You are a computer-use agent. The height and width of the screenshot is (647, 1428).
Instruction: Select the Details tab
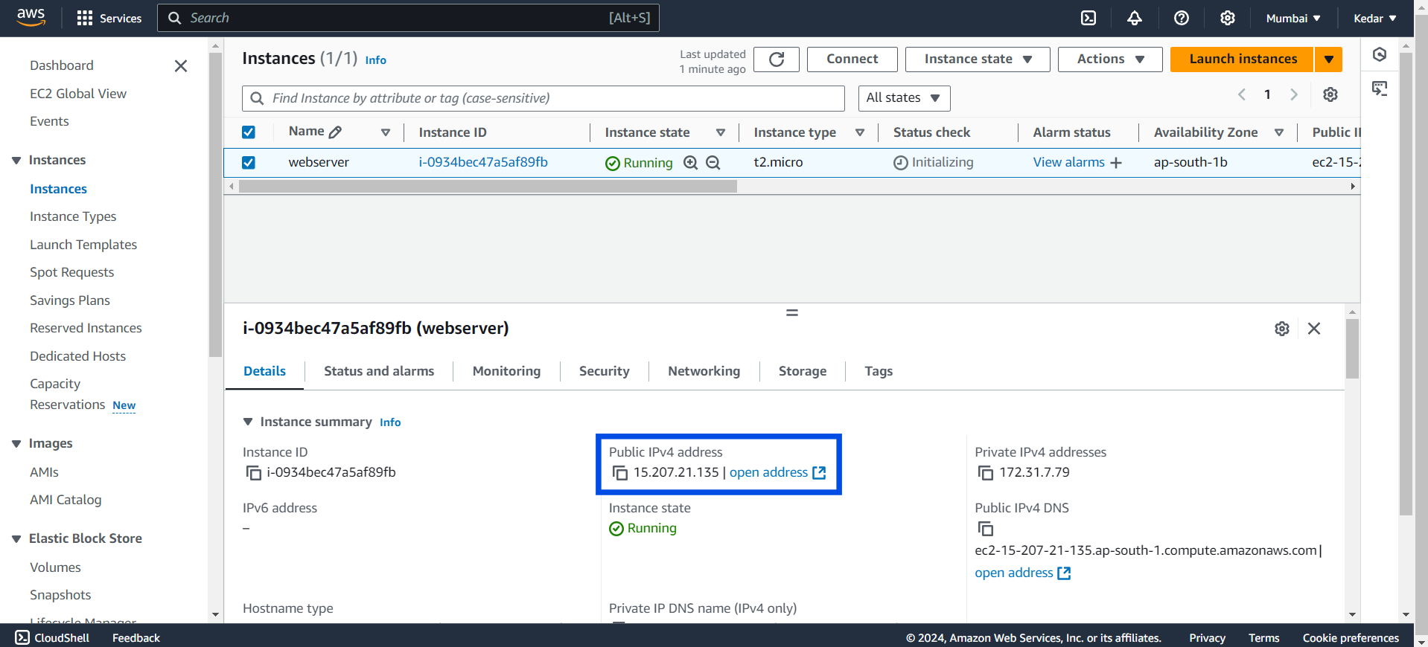(264, 371)
